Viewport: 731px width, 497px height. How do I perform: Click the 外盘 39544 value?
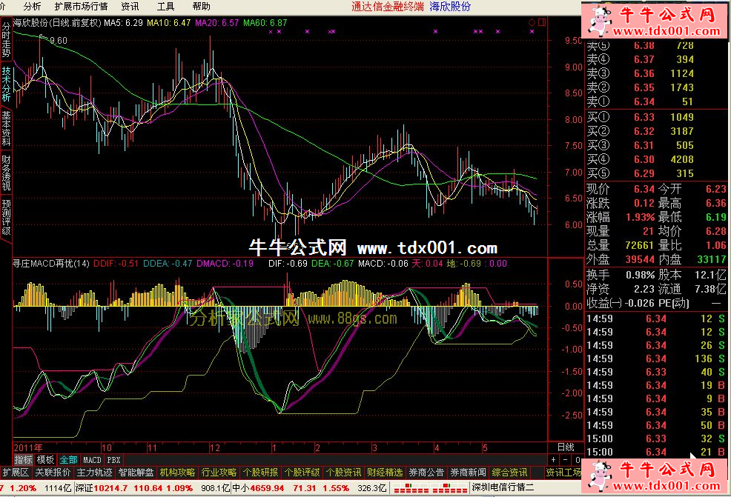tap(640, 259)
